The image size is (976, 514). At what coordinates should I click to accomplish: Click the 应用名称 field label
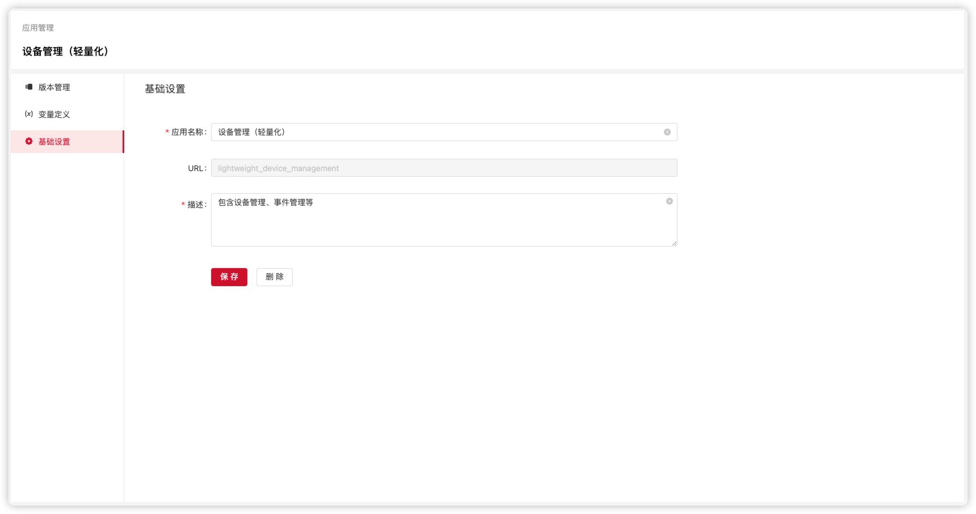coord(188,132)
